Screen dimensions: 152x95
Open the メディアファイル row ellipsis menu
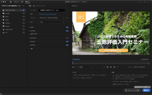(x=21, y=10)
